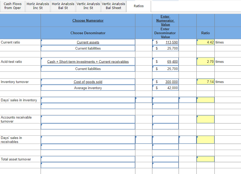Click the yellow Total asset turnover ratio cell
241x174 pixels.
coord(205,159)
